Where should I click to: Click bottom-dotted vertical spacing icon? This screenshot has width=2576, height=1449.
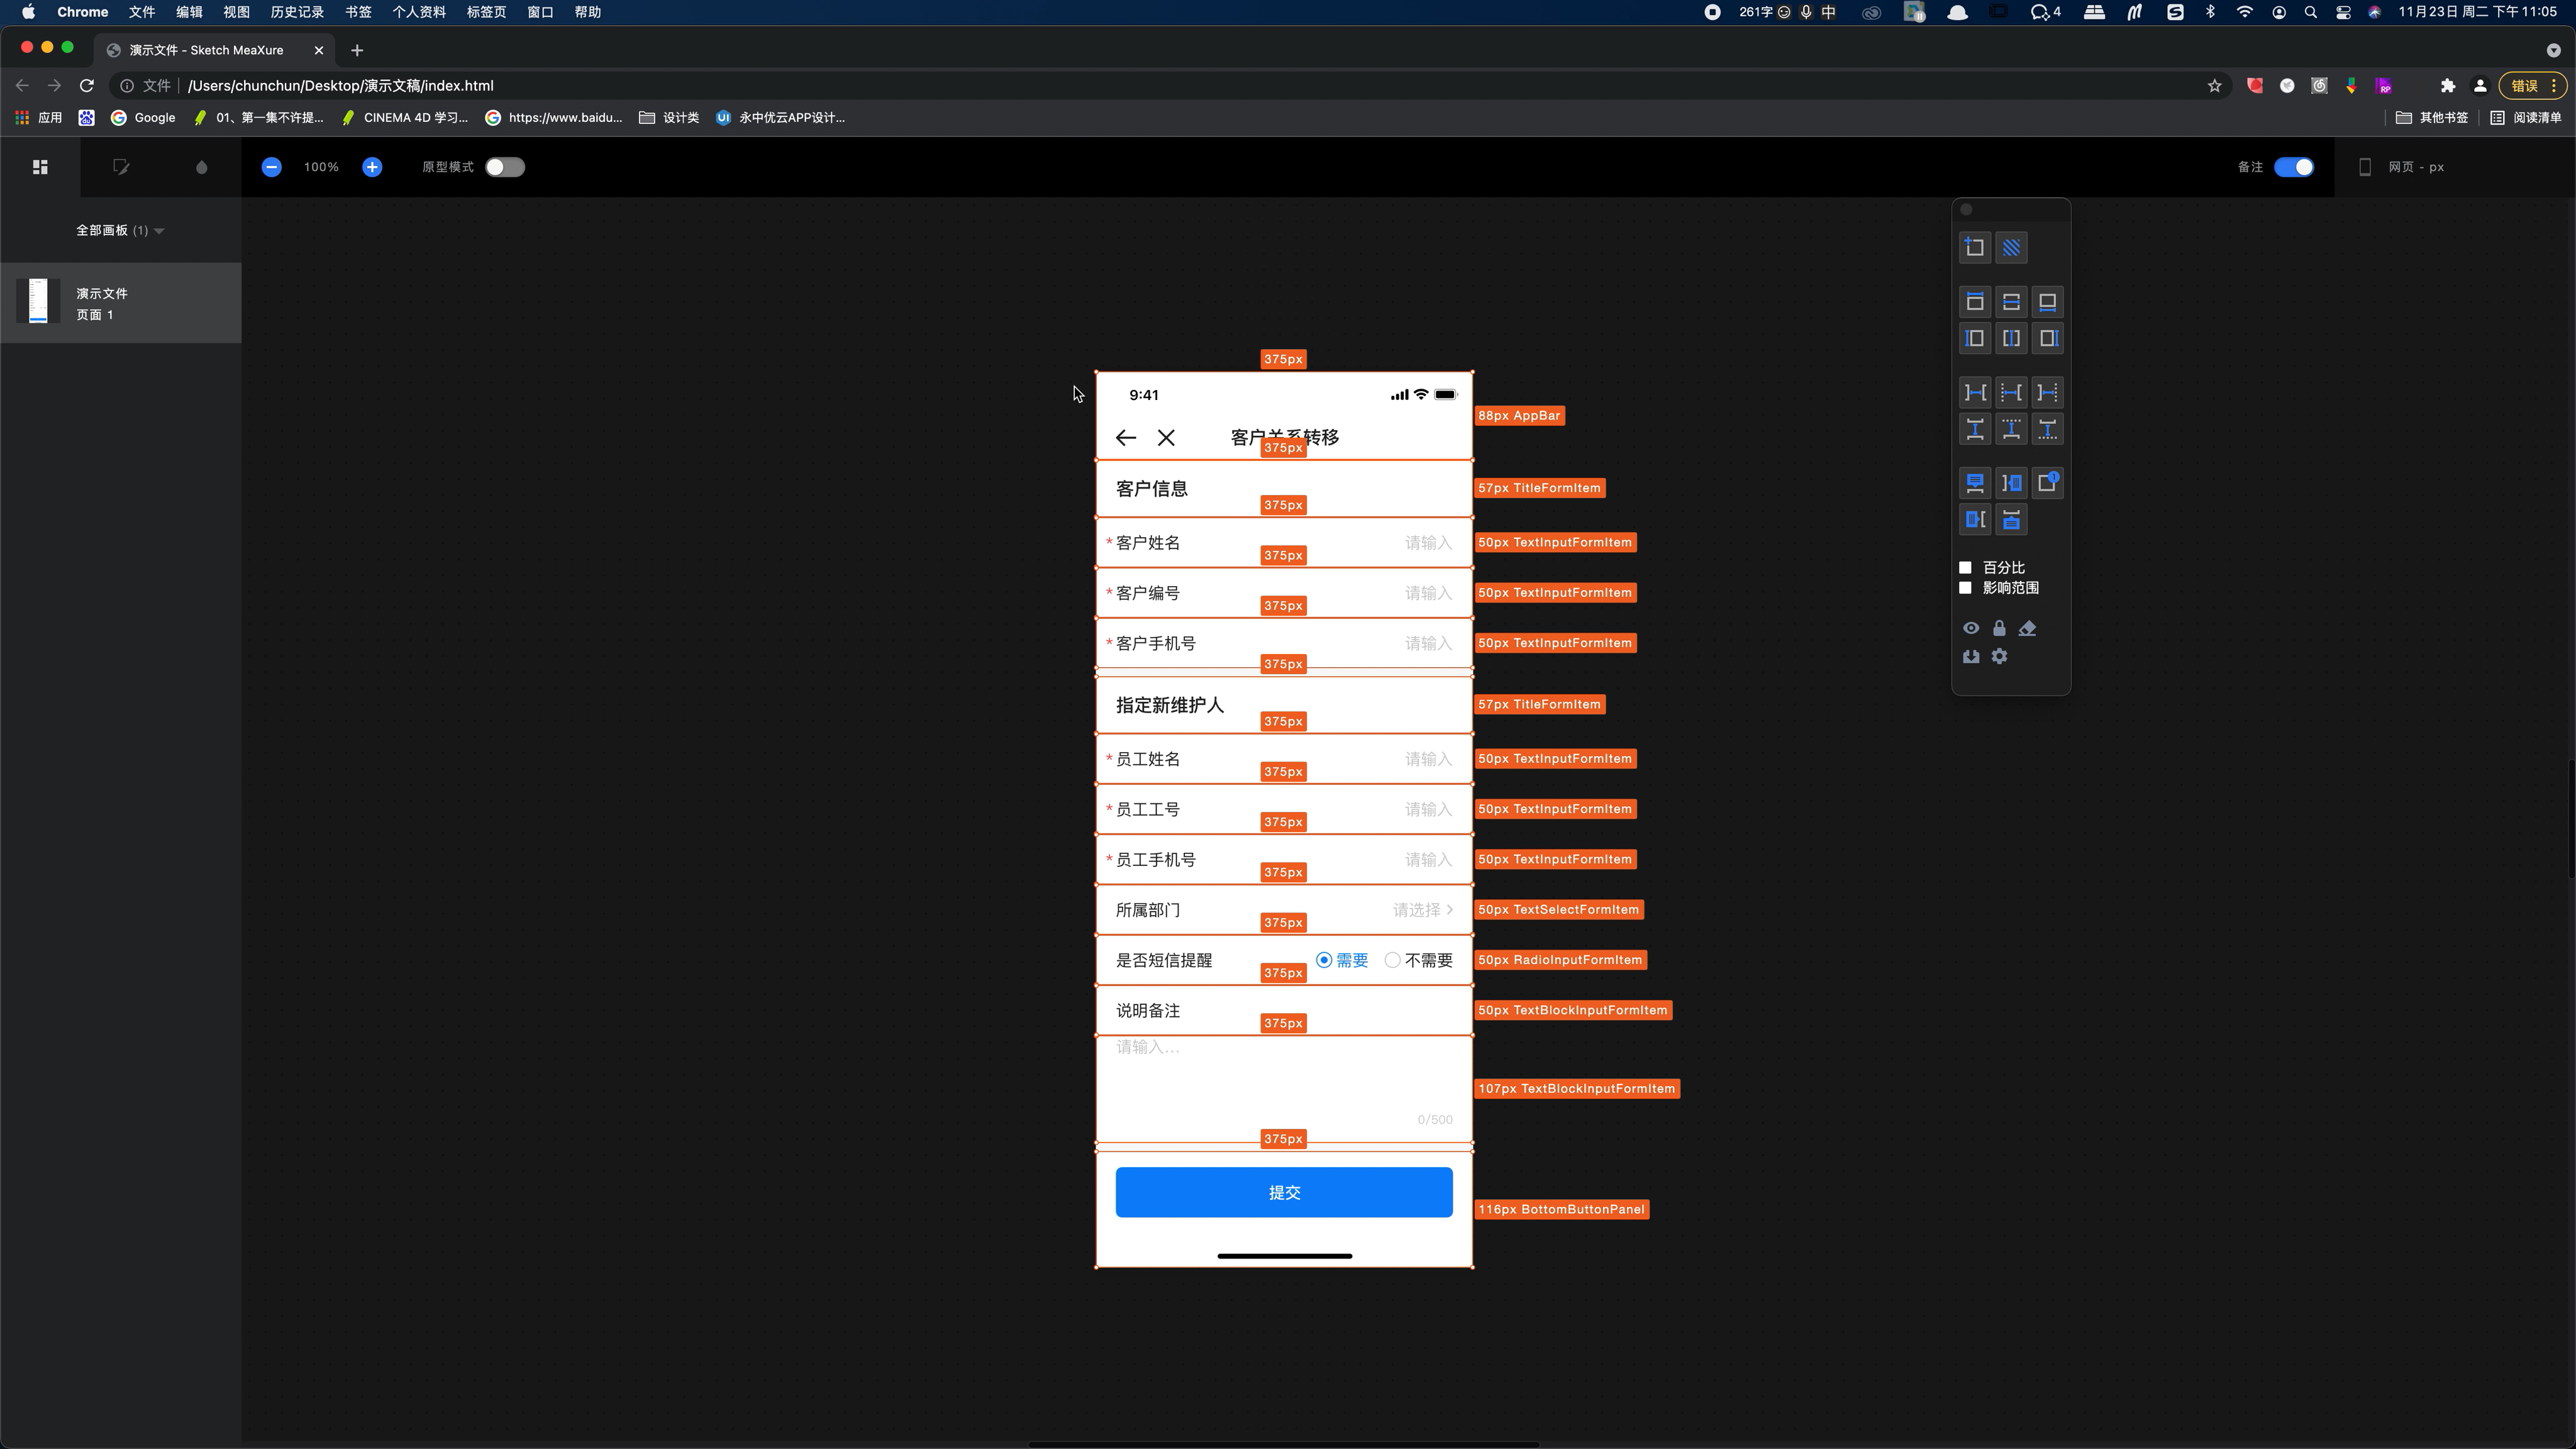pyautogui.click(x=2047, y=429)
